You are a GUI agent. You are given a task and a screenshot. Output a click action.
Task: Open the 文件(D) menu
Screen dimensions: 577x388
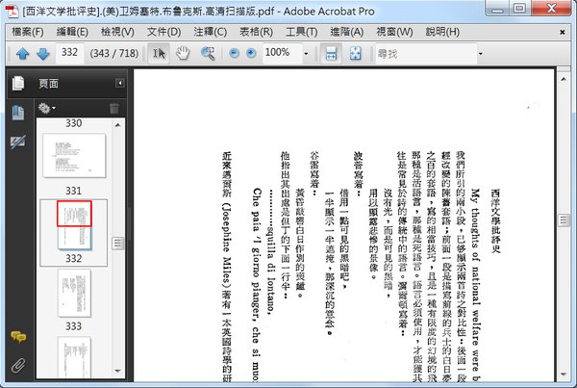point(163,32)
